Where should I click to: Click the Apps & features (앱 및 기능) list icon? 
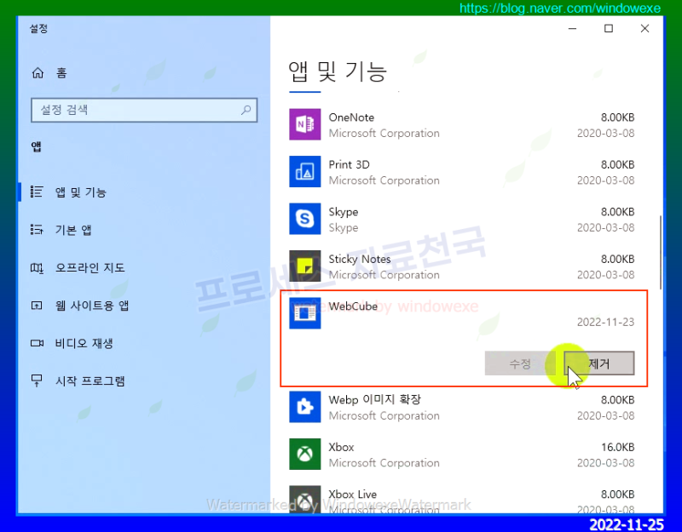(37, 192)
